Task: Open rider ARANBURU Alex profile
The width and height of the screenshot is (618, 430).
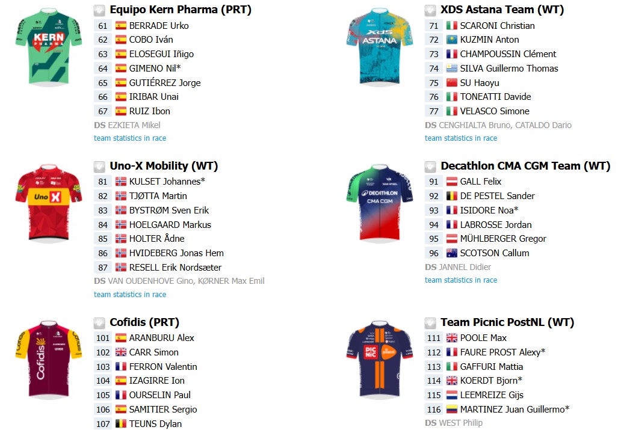Action: (162, 338)
